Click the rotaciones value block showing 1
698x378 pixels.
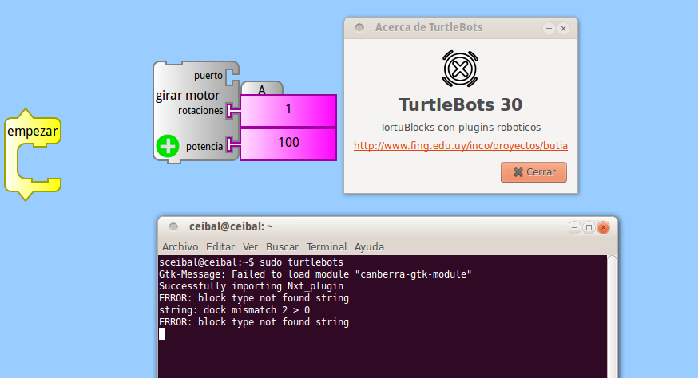288,110
